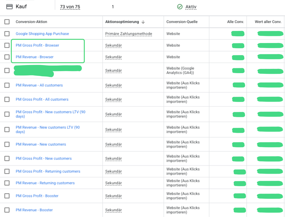
Task: Open Sekundär setting for PM Revenue - New customers
Action: click(113, 144)
